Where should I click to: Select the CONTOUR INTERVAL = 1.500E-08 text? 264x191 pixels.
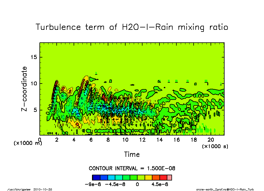(x=132, y=169)
